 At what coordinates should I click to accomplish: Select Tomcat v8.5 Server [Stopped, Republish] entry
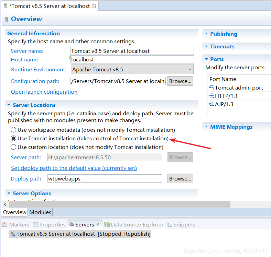[80, 234]
